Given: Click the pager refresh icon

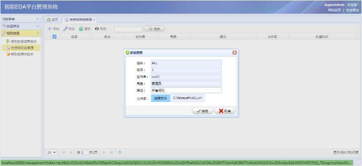Looking at the screenshot, I should tap(120, 152).
